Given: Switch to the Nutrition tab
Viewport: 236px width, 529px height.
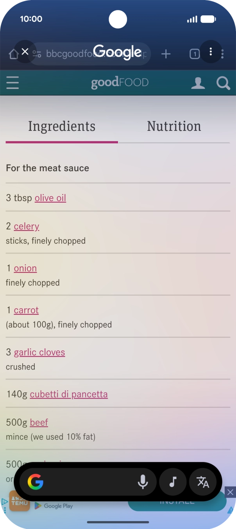Looking at the screenshot, I should pos(174,126).
